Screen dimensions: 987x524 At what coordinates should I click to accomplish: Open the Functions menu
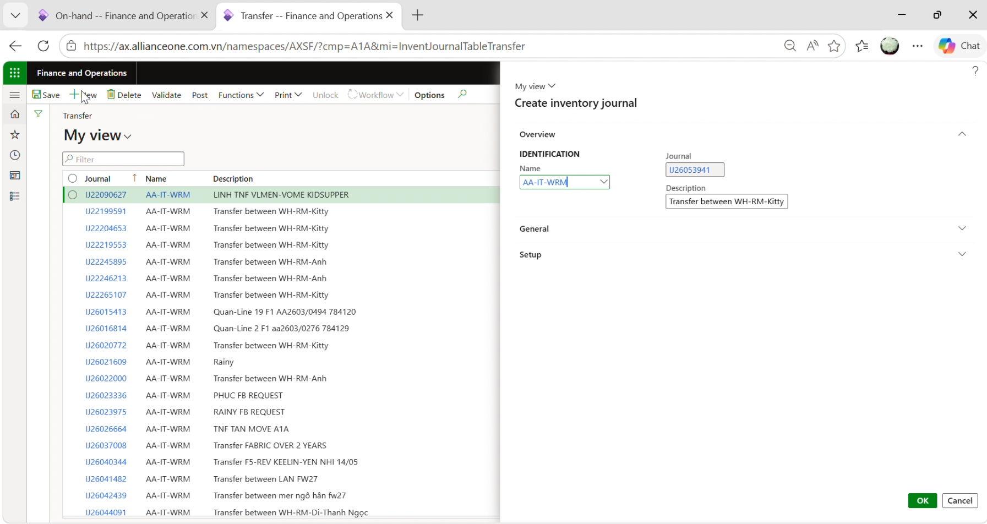point(241,95)
